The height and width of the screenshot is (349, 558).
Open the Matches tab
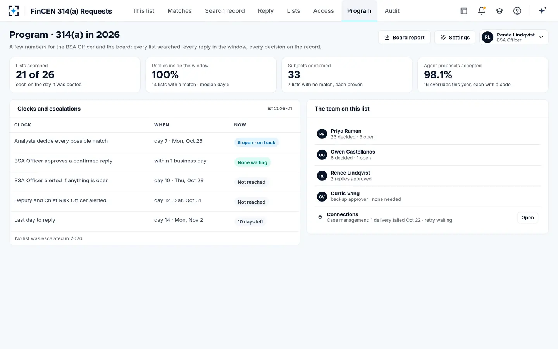click(x=179, y=11)
